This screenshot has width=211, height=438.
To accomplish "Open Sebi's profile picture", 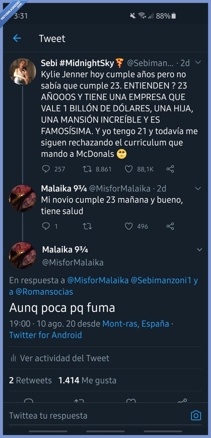I will pos(23,72).
